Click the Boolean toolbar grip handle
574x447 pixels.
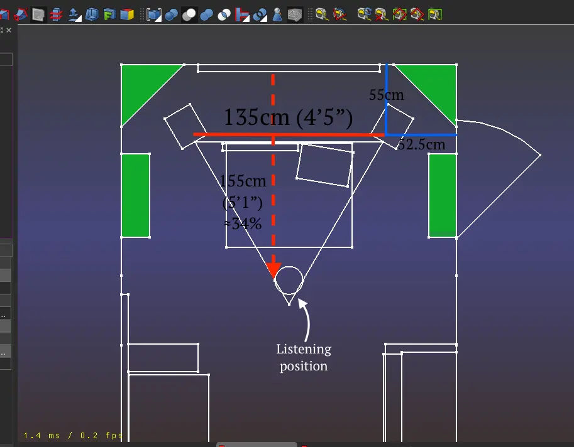(x=142, y=14)
